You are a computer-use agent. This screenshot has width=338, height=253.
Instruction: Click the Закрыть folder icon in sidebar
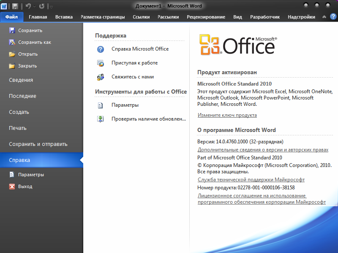coord(12,66)
